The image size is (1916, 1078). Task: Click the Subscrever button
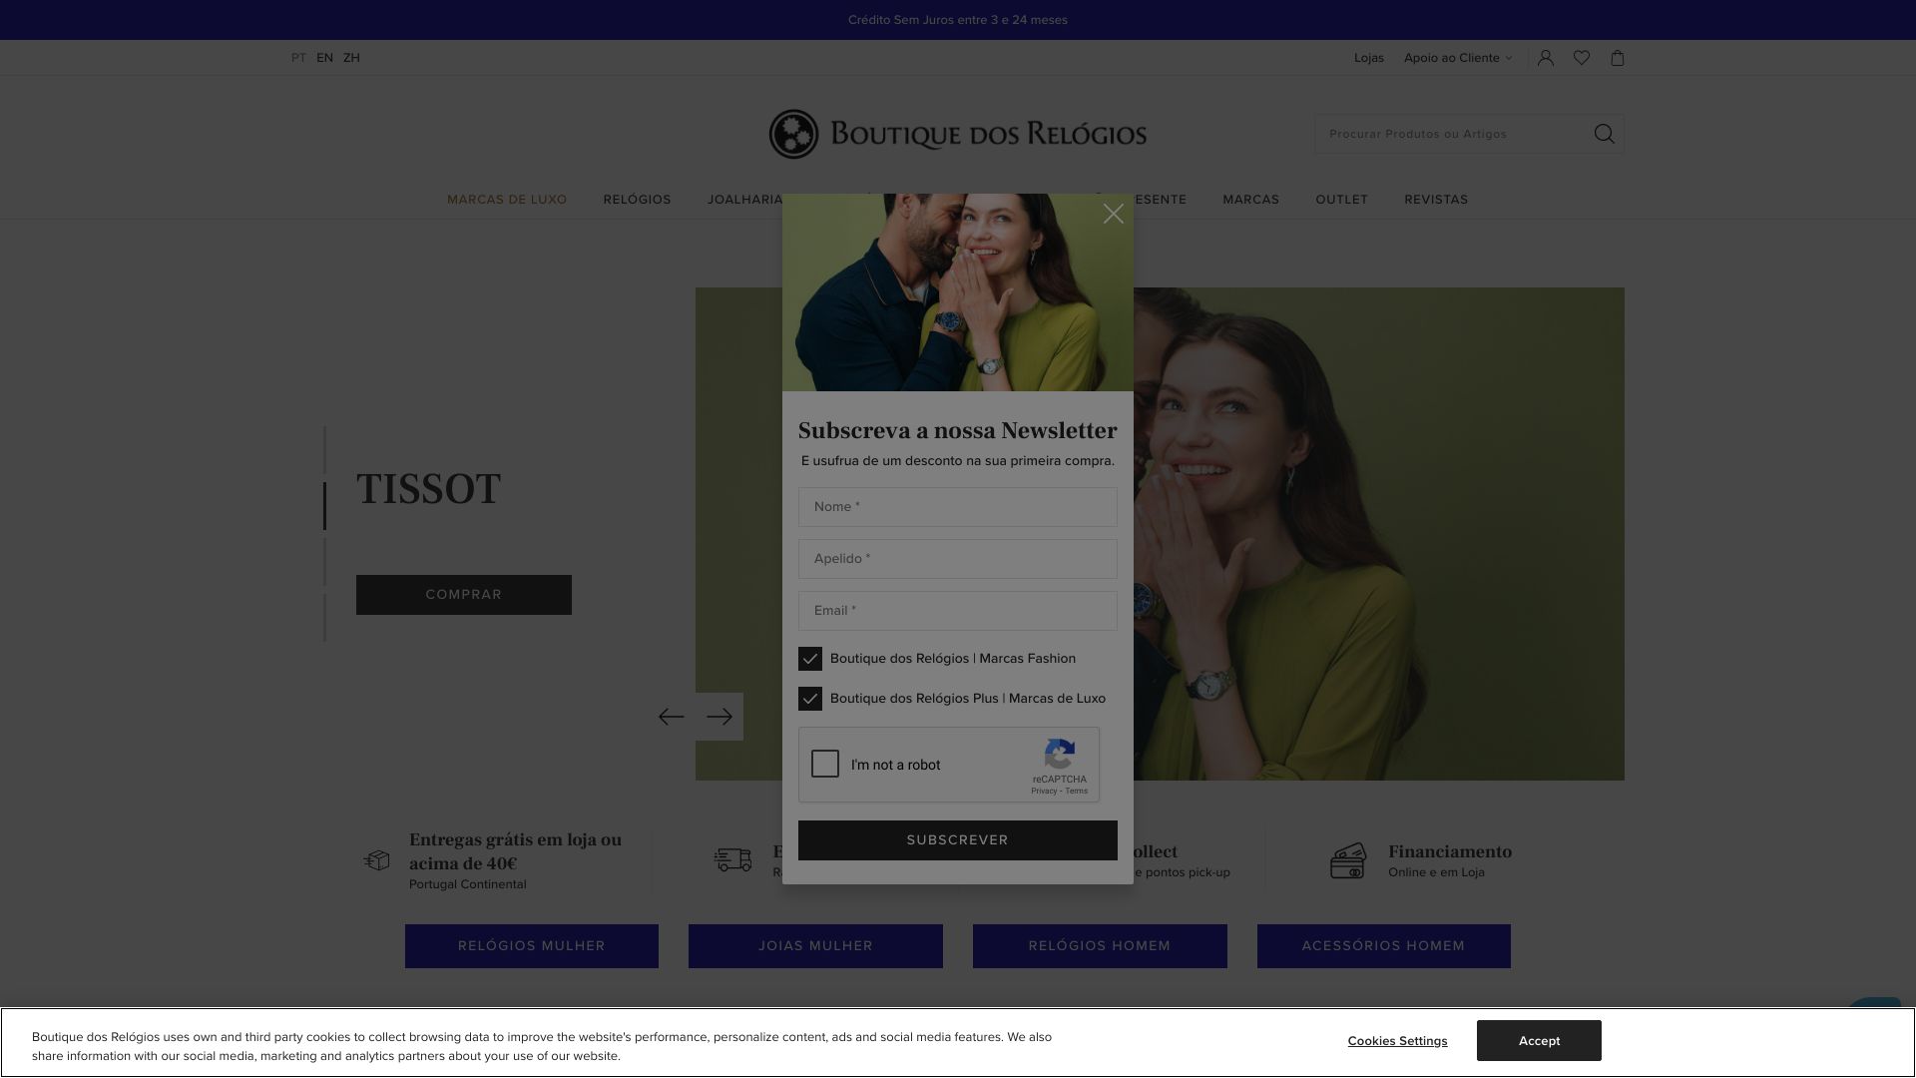pos(958,840)
